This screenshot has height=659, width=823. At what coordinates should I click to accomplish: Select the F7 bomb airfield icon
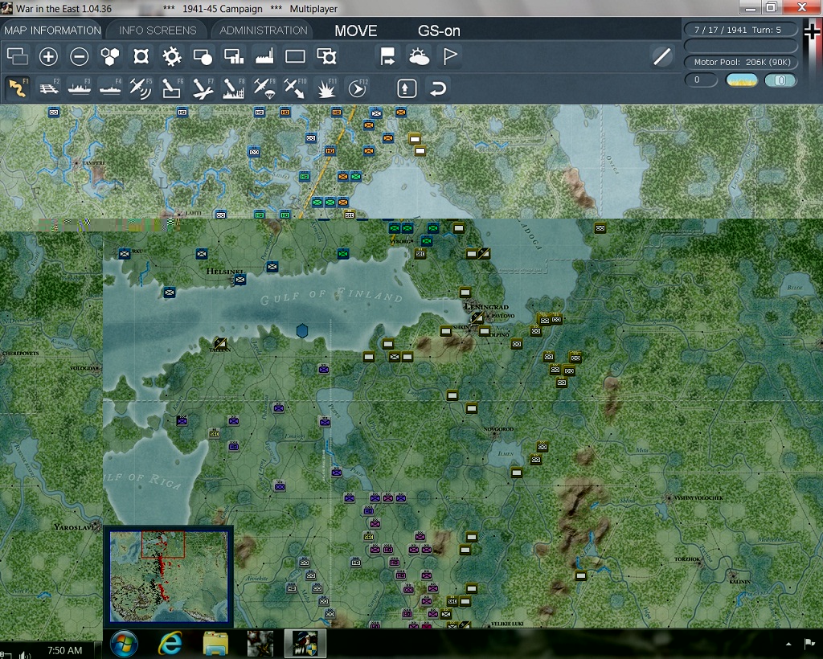(x=203, y=88)
